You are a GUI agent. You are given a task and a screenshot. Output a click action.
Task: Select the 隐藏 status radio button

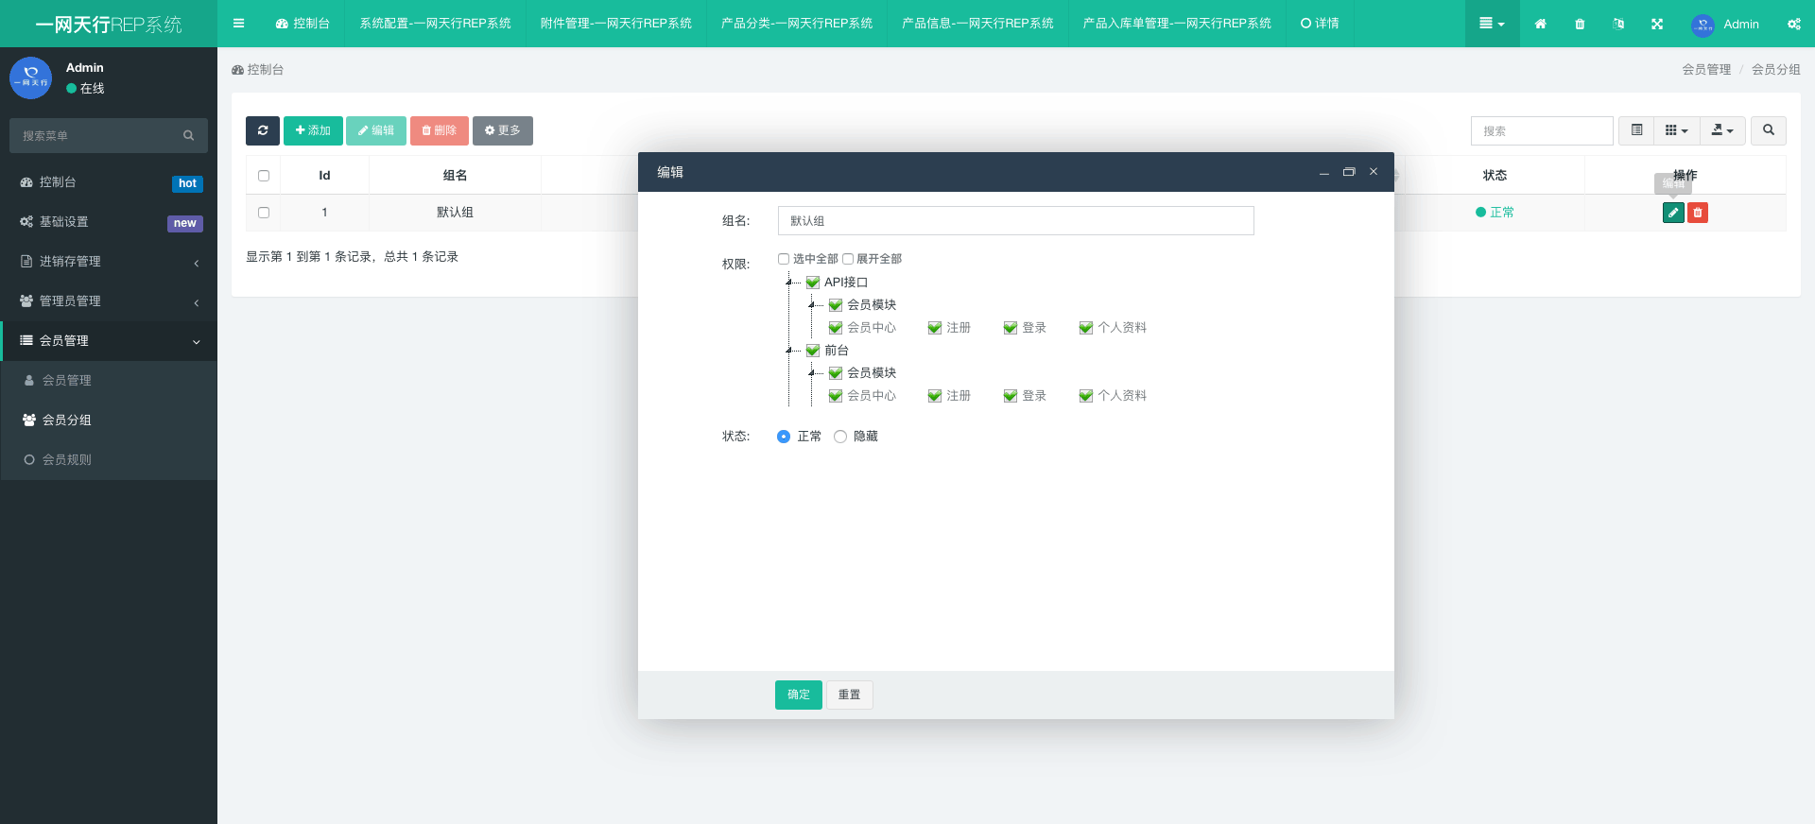840,437
